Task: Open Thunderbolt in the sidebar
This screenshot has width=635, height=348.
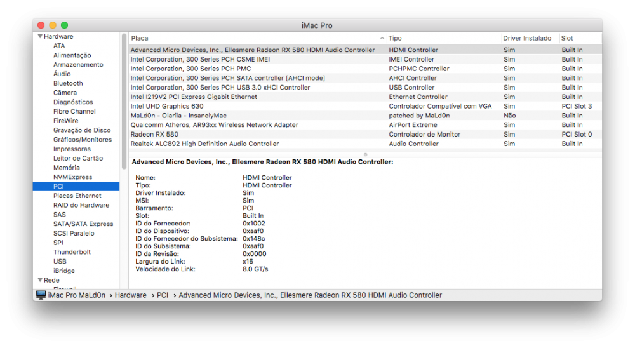Action: (72, 252)
